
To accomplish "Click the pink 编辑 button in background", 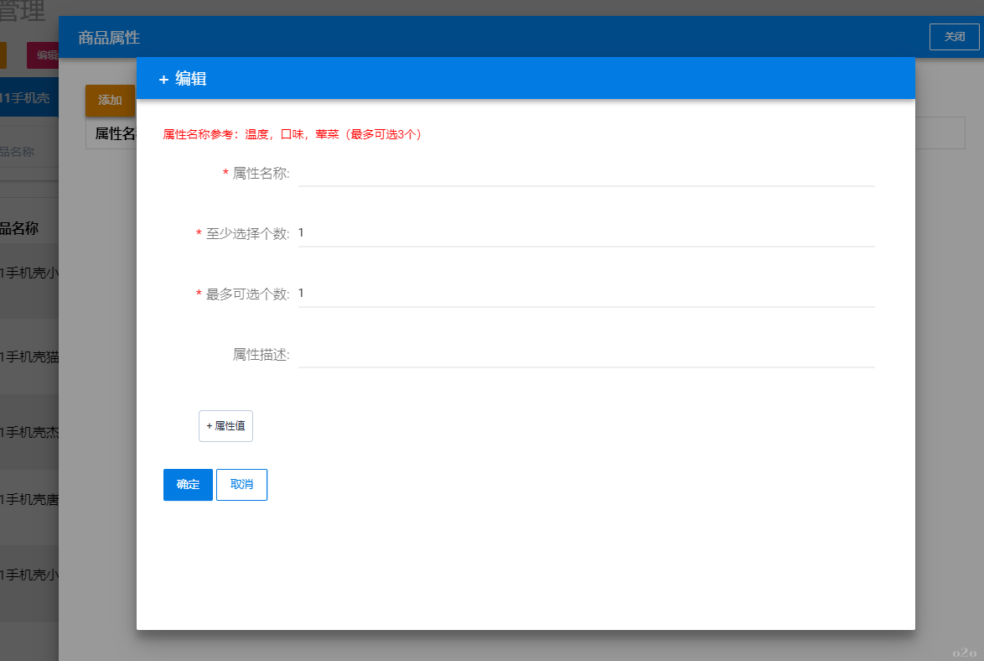I will [44, 55].
